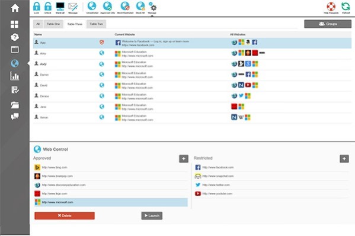355x236 pixels.
Task: Click the Twitter icon in Denise's websites
Action: (241, 96)
